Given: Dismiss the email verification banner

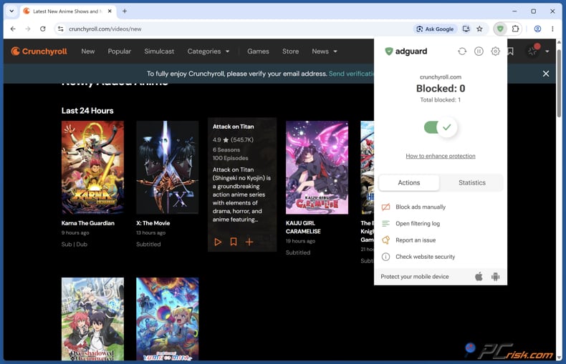Looking at the screenshot, I should tap(546, 74).
